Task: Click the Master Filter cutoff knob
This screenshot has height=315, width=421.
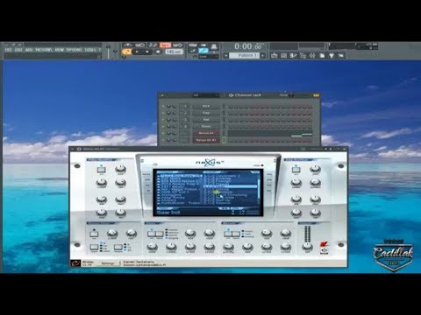Action: click(x=112, y=234)
